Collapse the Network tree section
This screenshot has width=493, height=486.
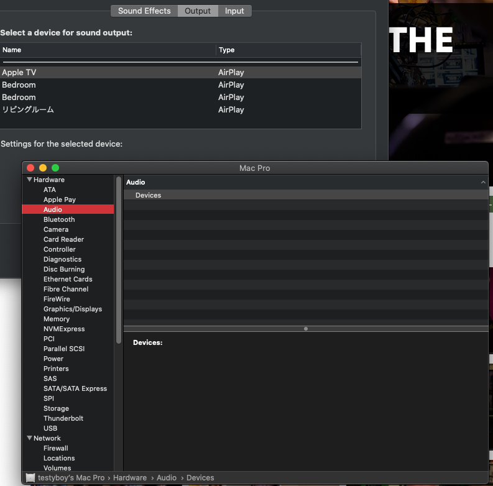pyautogui.click(x=30, y=438)
